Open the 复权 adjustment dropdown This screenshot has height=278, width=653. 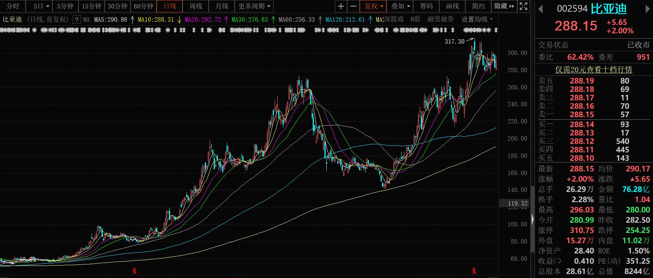click(x=374, y=6)
